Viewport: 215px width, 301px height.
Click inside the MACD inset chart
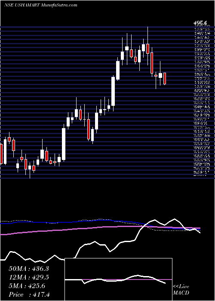tap(119, 279)
